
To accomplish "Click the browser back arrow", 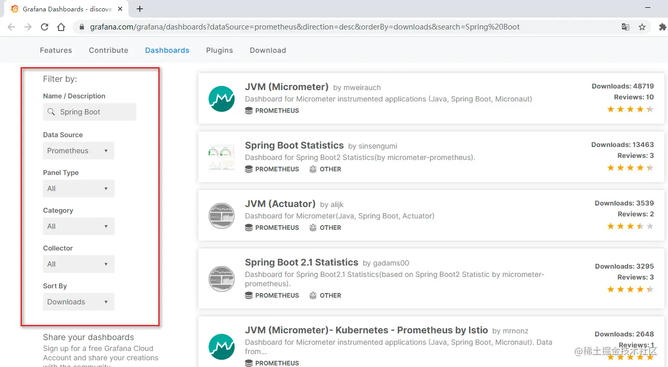I will tap(11, 27).
